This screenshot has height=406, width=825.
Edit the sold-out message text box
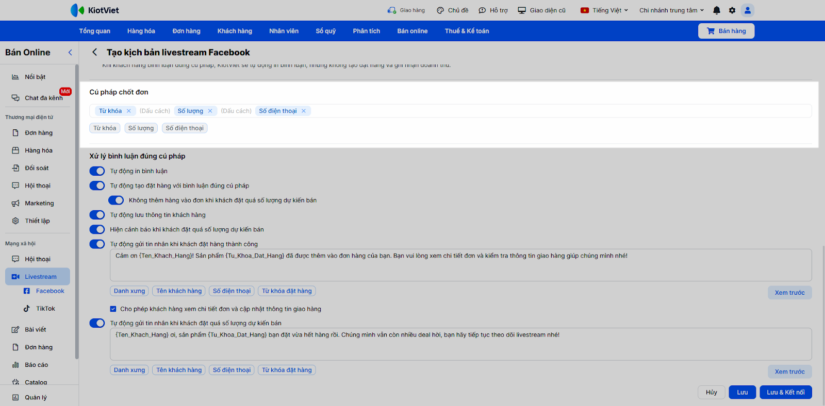click(461, 344)
